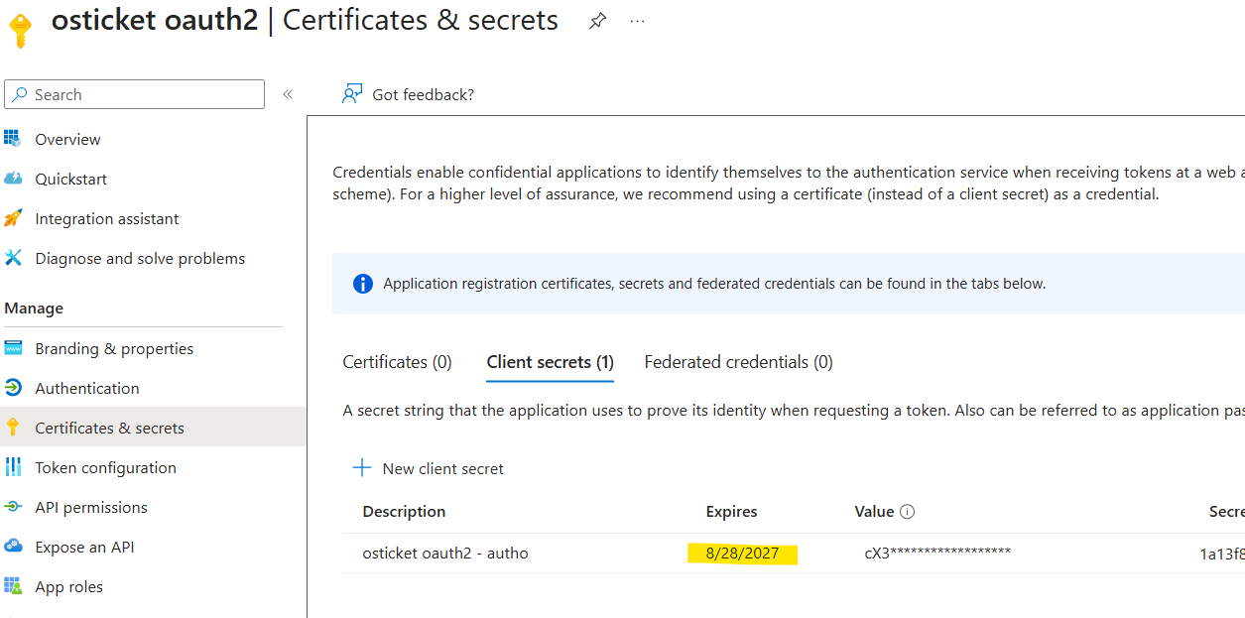Open Diagnose and solve problems
1245x618 pixels.
(140, 258)
